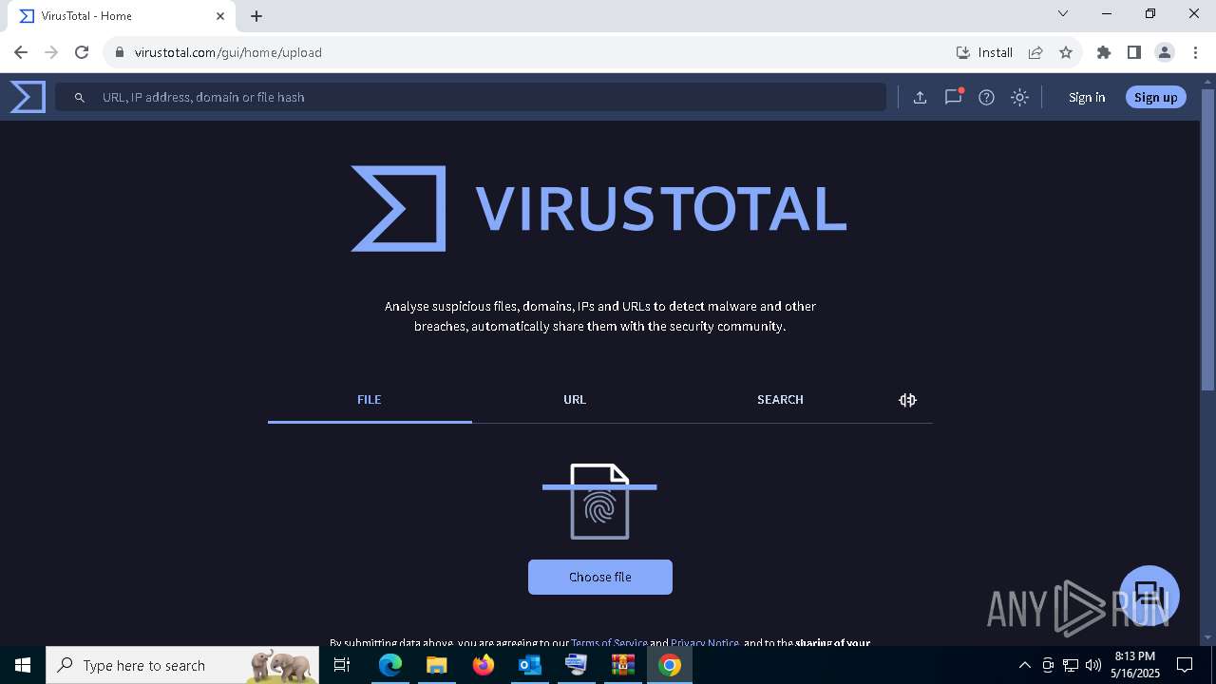Click the address bar URL virustotal.com/gui/home/upload

click(x=228, y=52)
